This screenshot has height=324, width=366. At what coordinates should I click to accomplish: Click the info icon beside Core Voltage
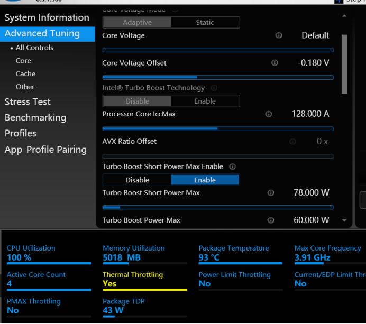pos(278,36)
